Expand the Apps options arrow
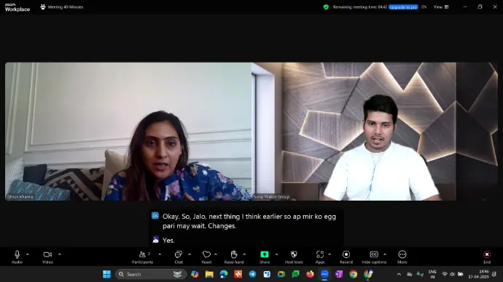Image resolution: width=503 pixels, height=282 pixels. pyautogui.click(x=330, y=254)
